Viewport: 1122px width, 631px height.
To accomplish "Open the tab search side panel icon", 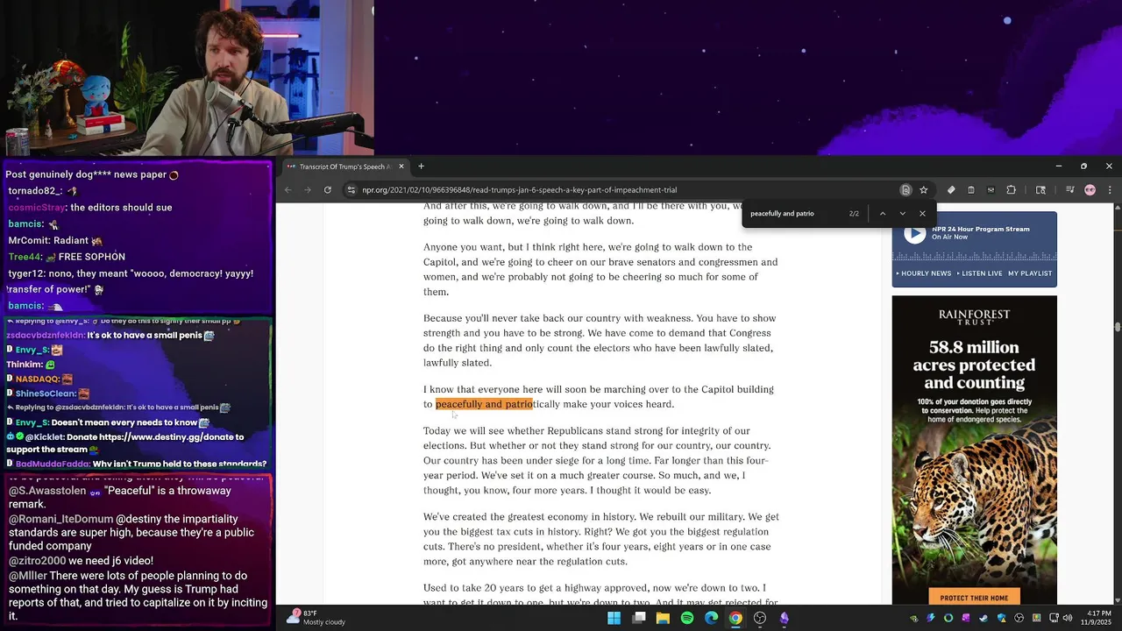I will [x=1040, y=189].
